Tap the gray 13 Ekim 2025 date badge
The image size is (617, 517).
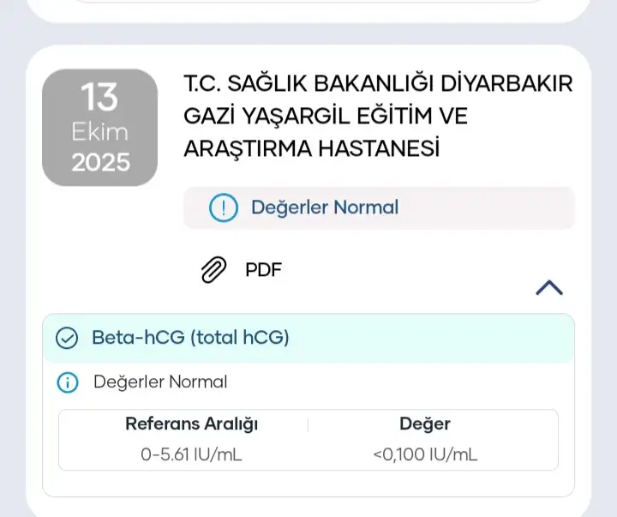(x=99, y=128)
